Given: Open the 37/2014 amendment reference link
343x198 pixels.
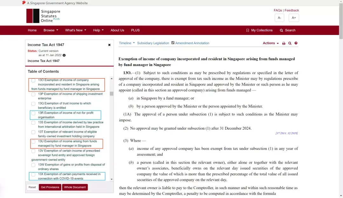Looking at the screenshot, I should pyautogui.click(x=281, y=133).
